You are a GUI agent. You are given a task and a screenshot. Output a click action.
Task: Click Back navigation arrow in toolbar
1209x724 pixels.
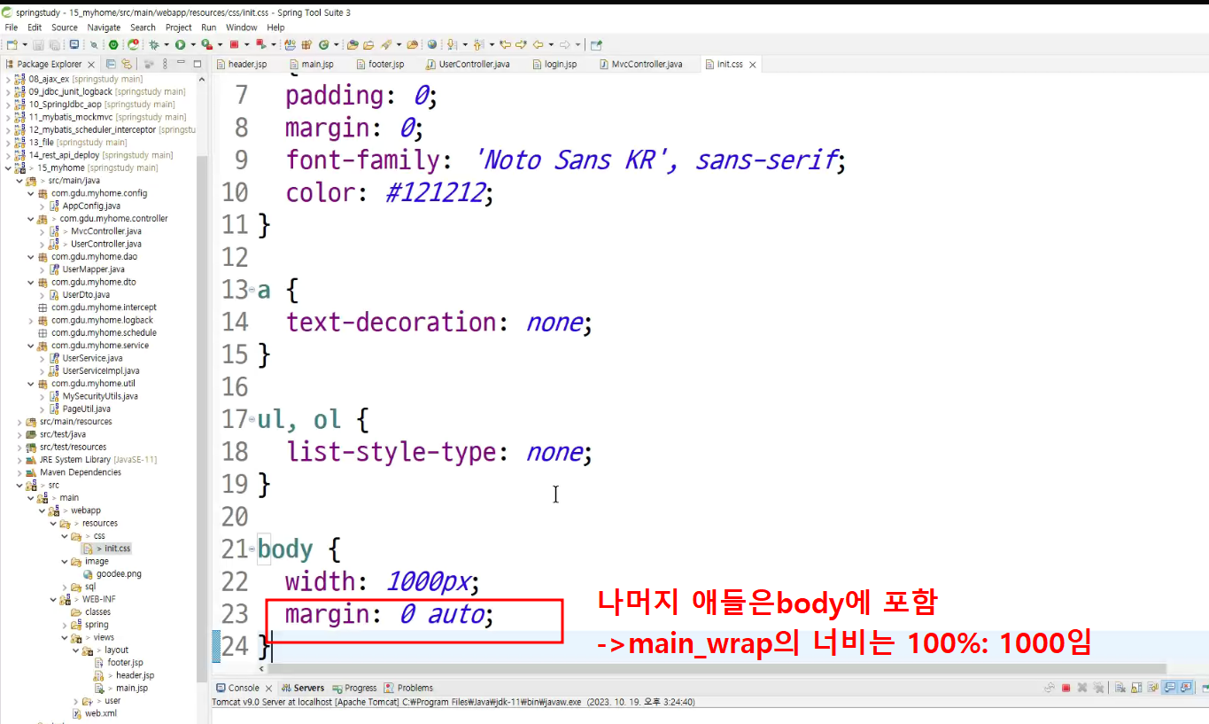click(537, 44)
